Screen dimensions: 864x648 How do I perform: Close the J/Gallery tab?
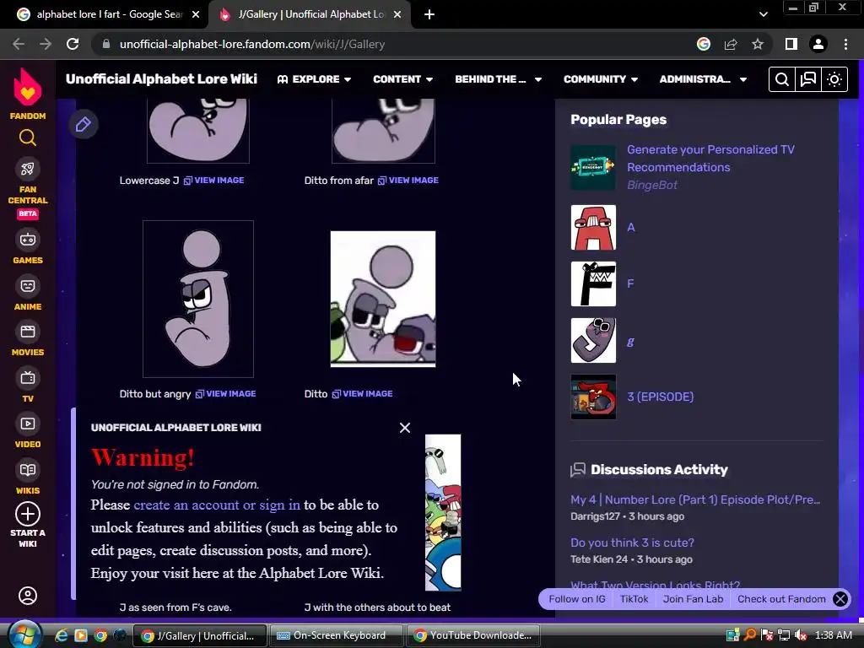pos(397,14)
